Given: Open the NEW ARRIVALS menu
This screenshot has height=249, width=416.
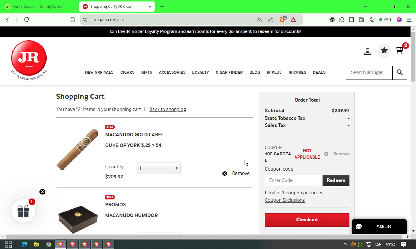Looking at the screenshot, I should pos(99,72).
